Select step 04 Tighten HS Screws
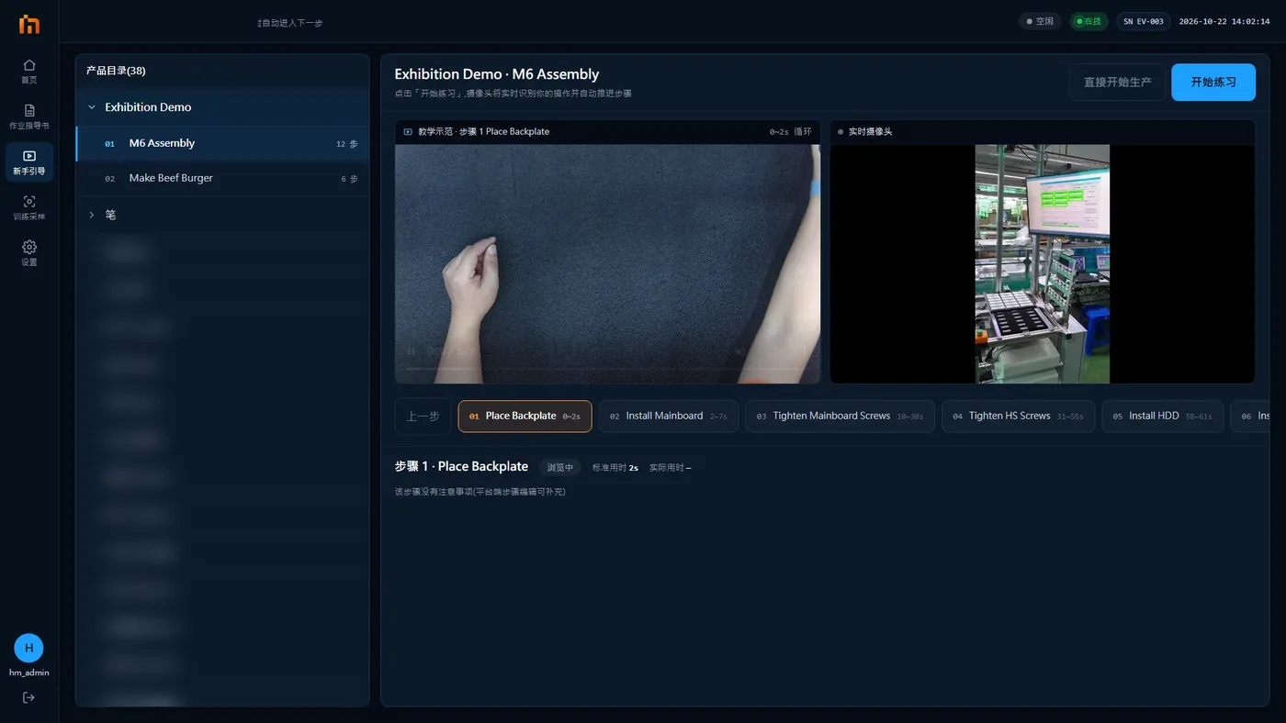The image size is (1286, 723). (x=1018, y=416)
